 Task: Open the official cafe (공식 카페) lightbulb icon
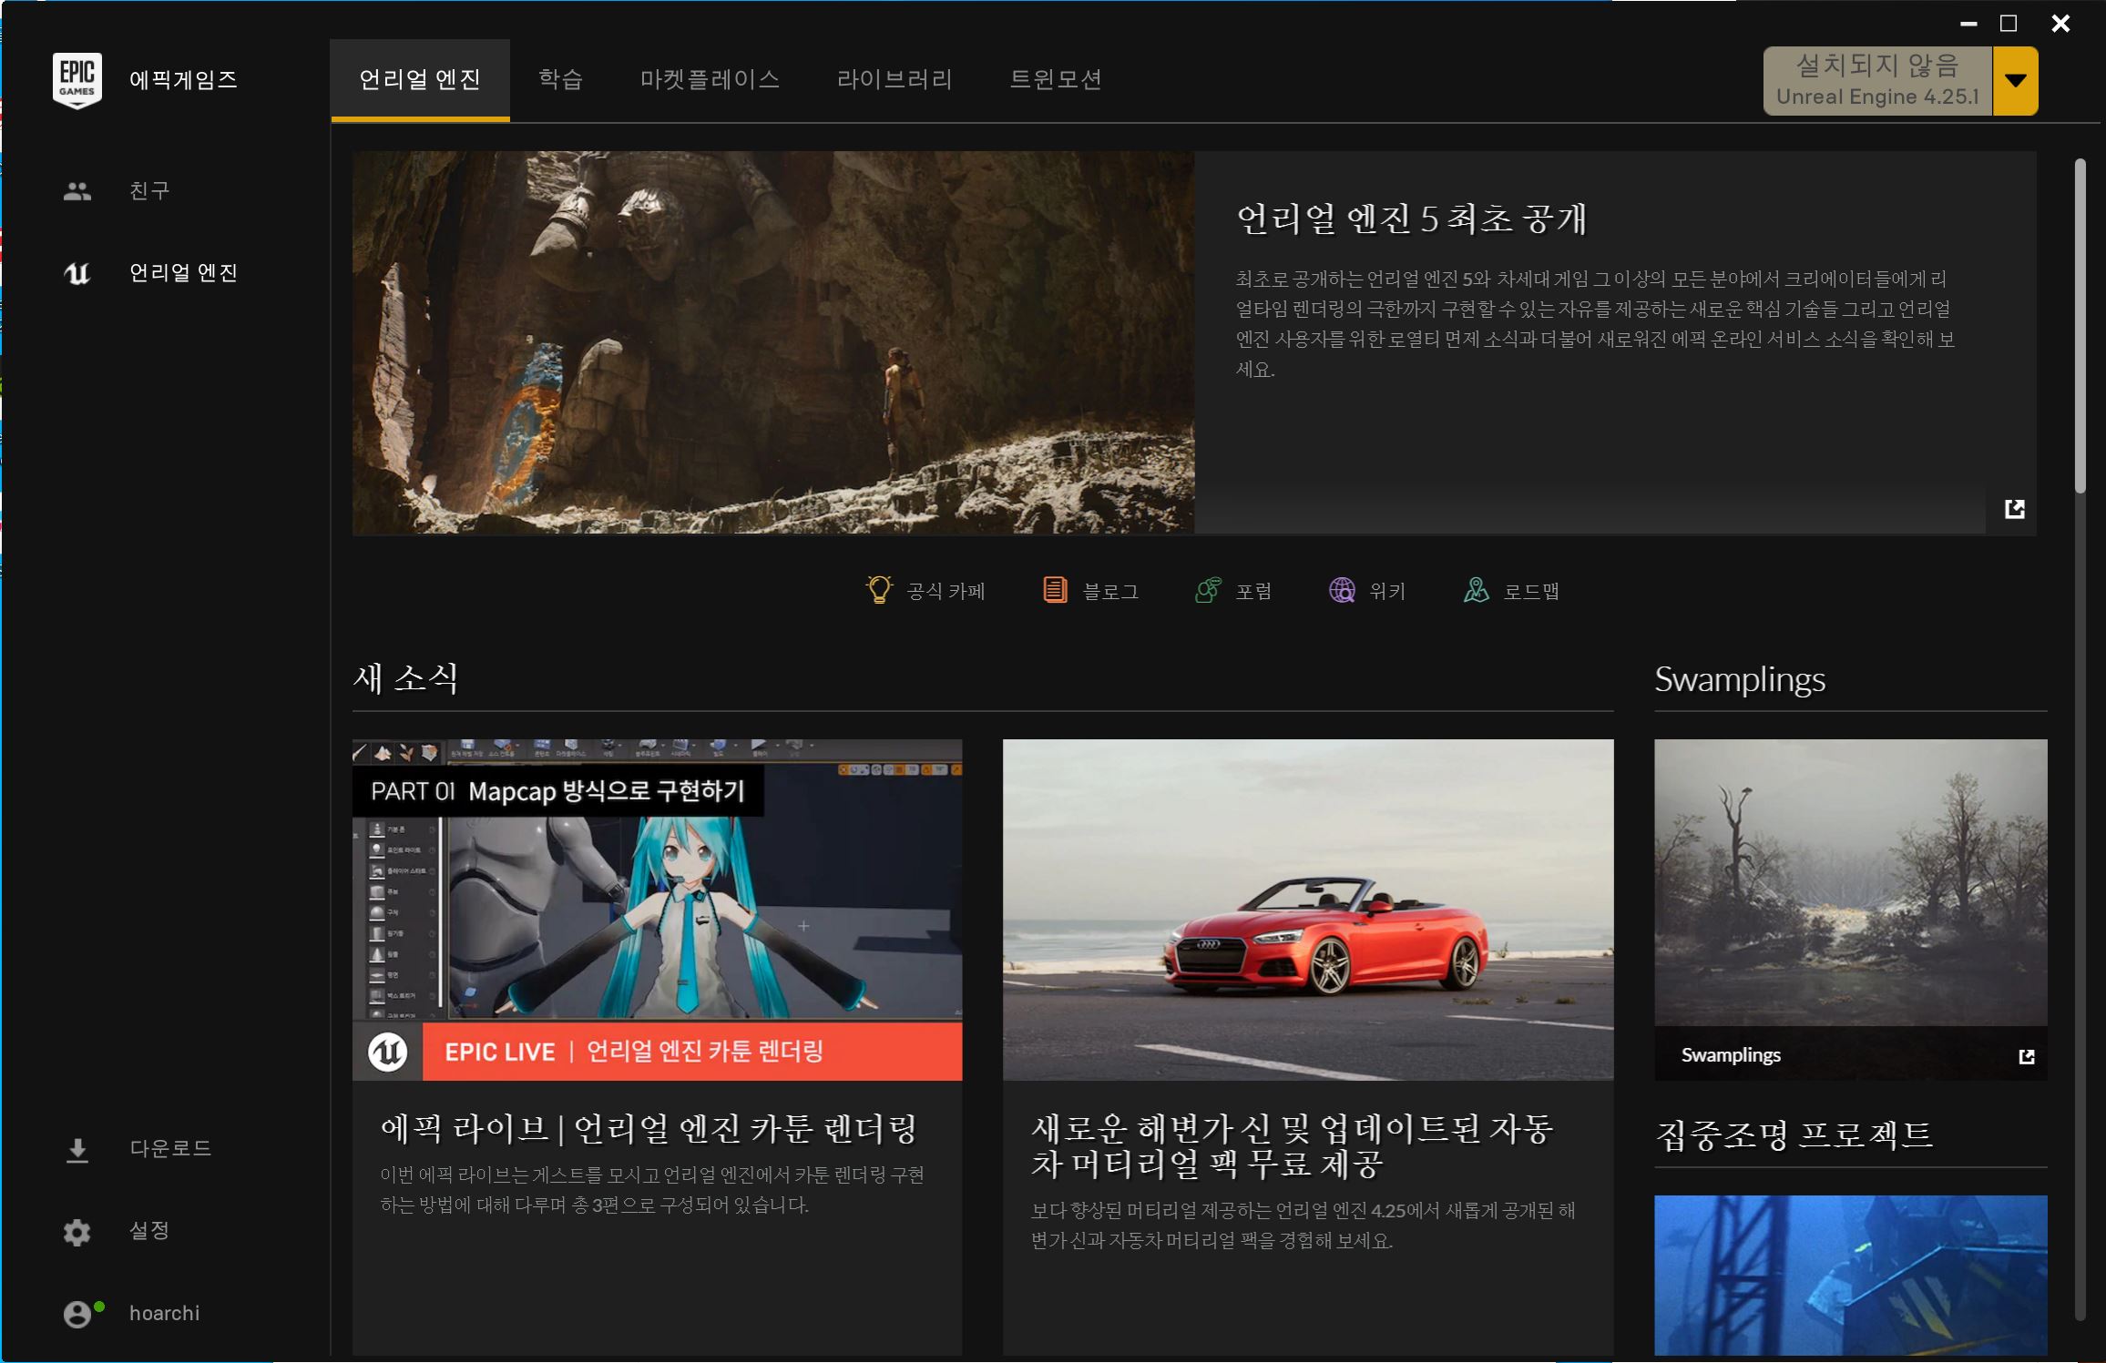coord(879,590)
